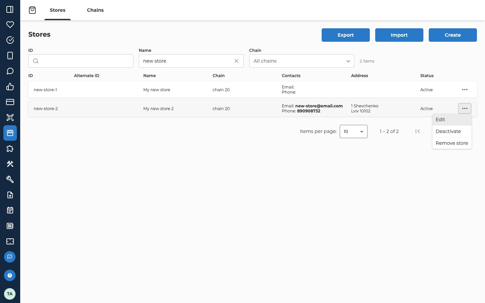
Task: Open the file upload sidebar icon
Action: pyautogui.click(x=10, y=195)
